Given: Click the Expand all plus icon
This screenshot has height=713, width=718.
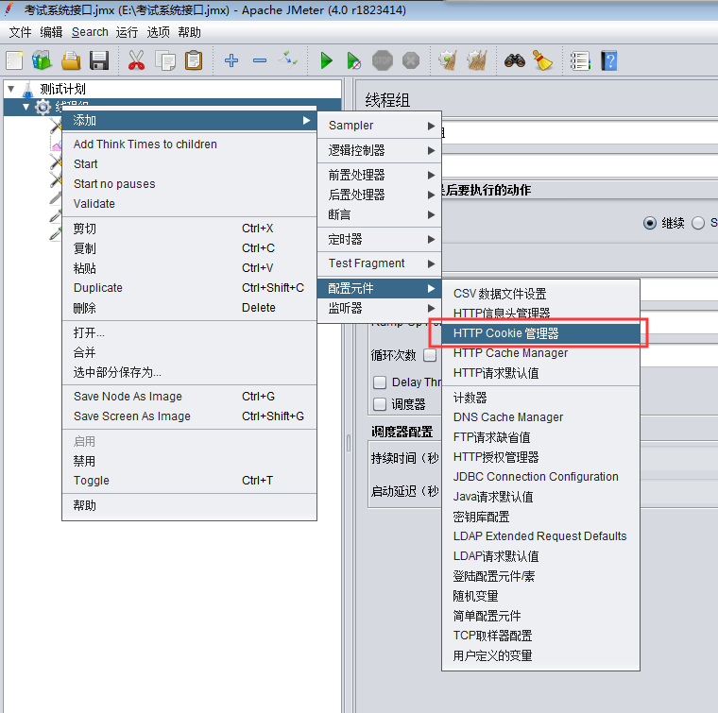Looking at the screenshot, I should point(231,60).
